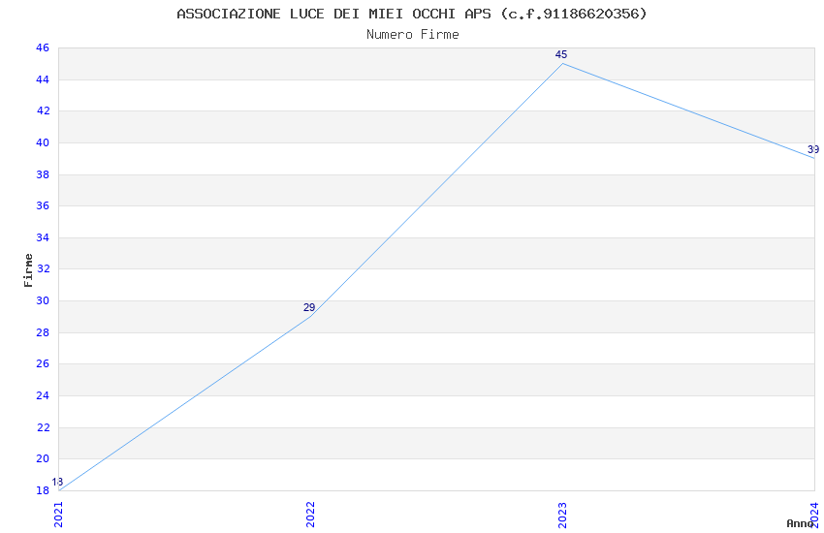Click the x-axis title Anno

[800, 523]
